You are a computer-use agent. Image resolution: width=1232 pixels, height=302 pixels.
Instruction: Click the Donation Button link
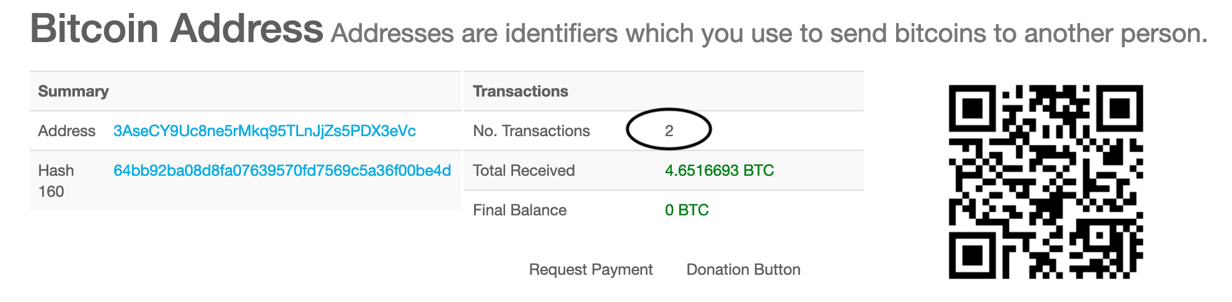[x=743, y=270]
